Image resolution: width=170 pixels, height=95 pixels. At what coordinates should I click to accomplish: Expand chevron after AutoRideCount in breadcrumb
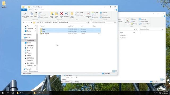[x=69, y=23]
